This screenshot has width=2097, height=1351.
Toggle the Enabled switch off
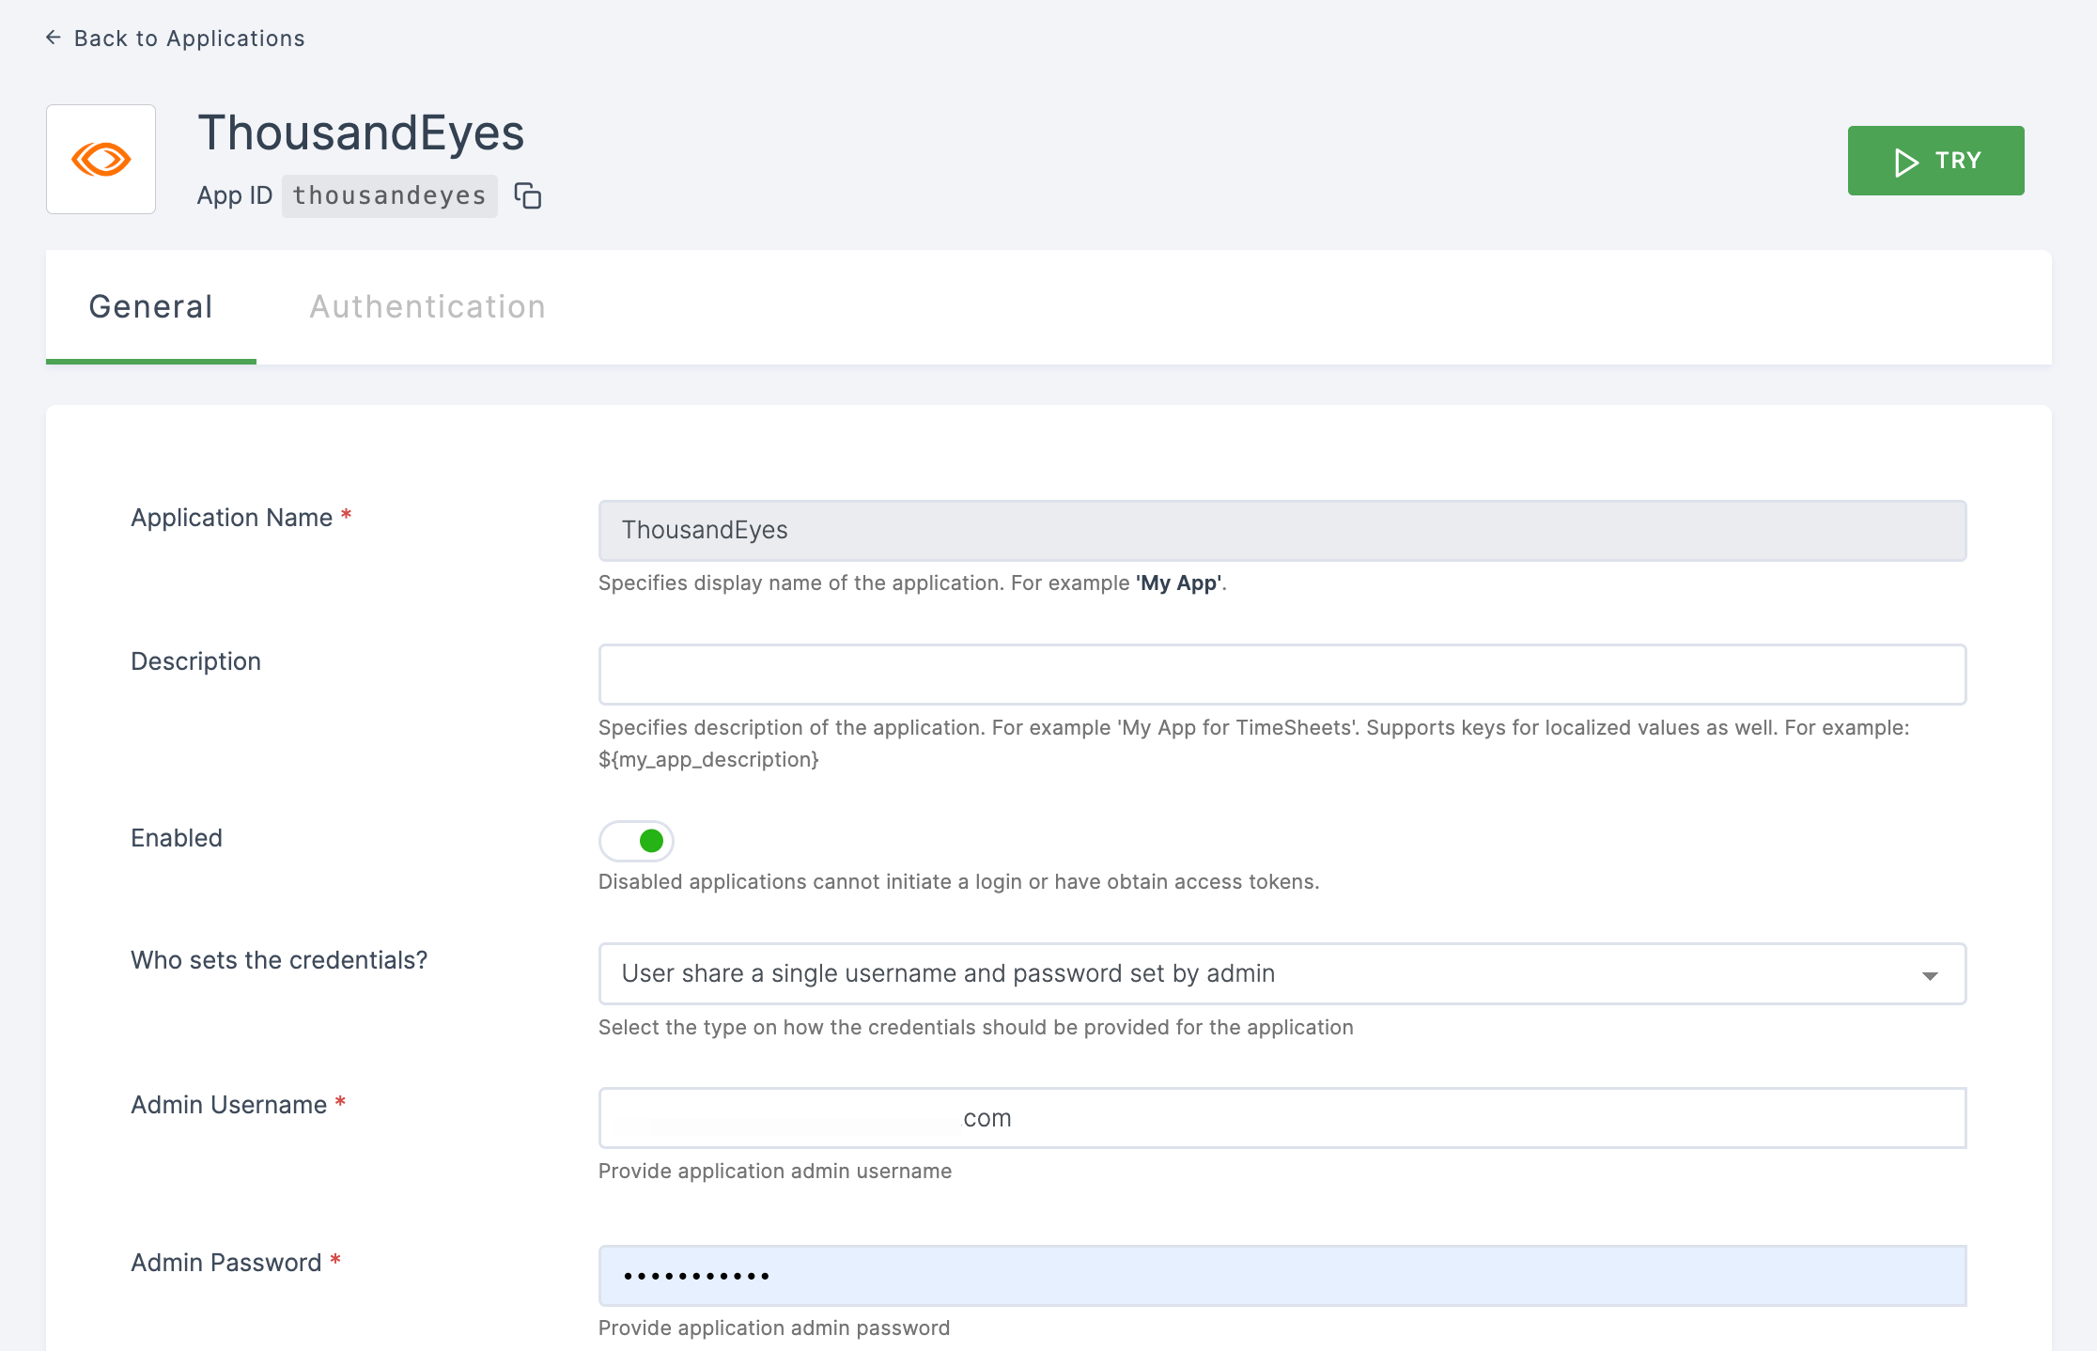[x=636, y=841]
